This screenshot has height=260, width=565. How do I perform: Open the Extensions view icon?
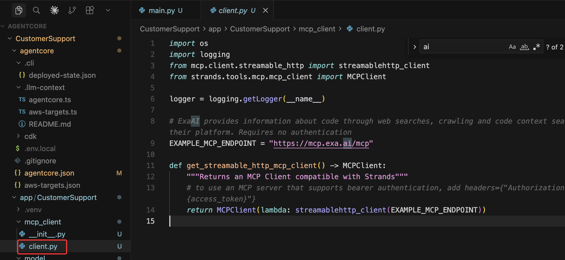[x=90, y=11]
